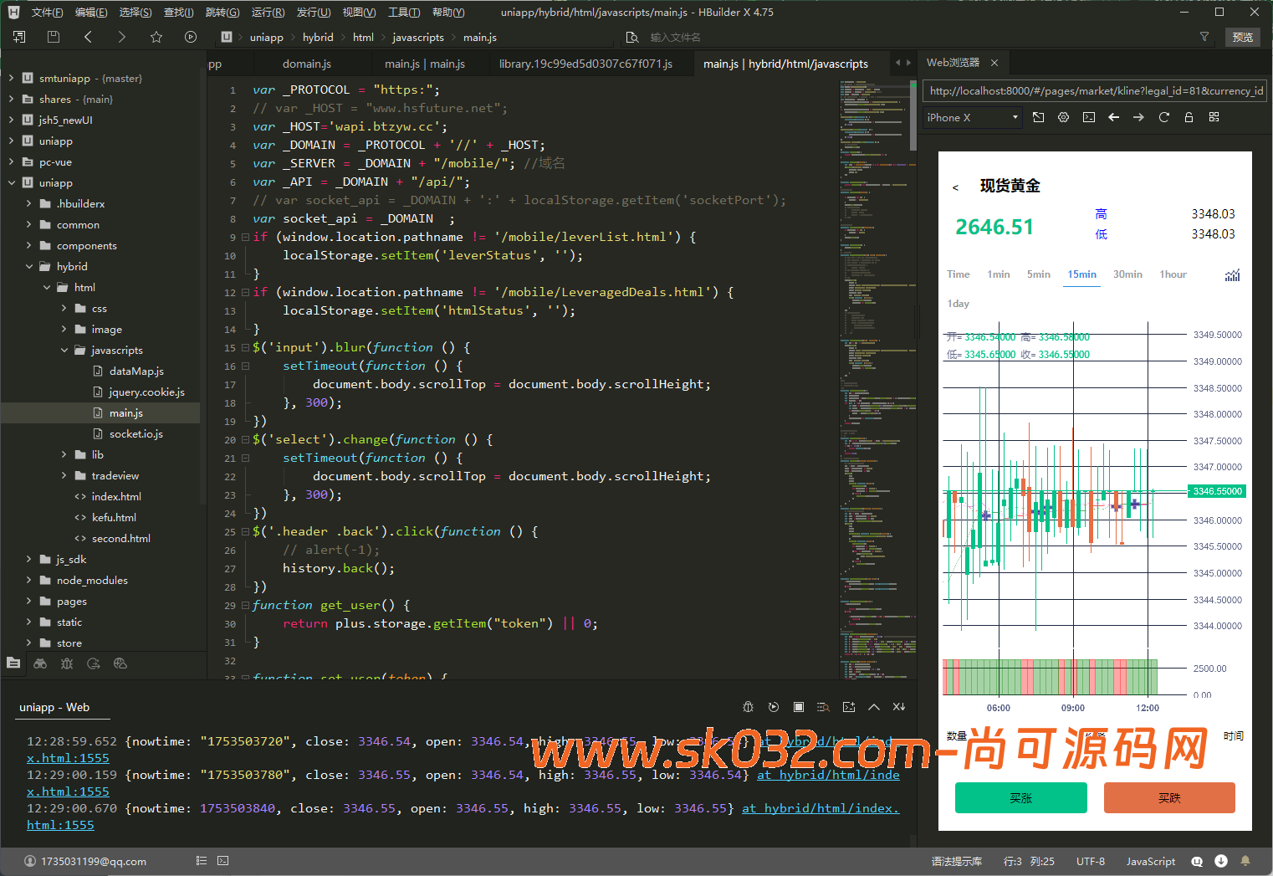Open the iPhone X device dropdown
The height and width of the screenshot is (876, 1273).
click(x=973, y=117)
